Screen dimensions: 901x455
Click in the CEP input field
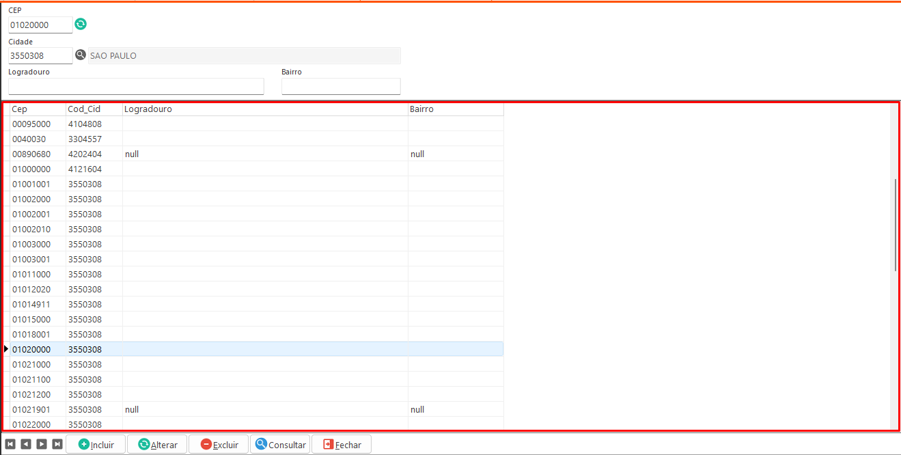[40, 25]
